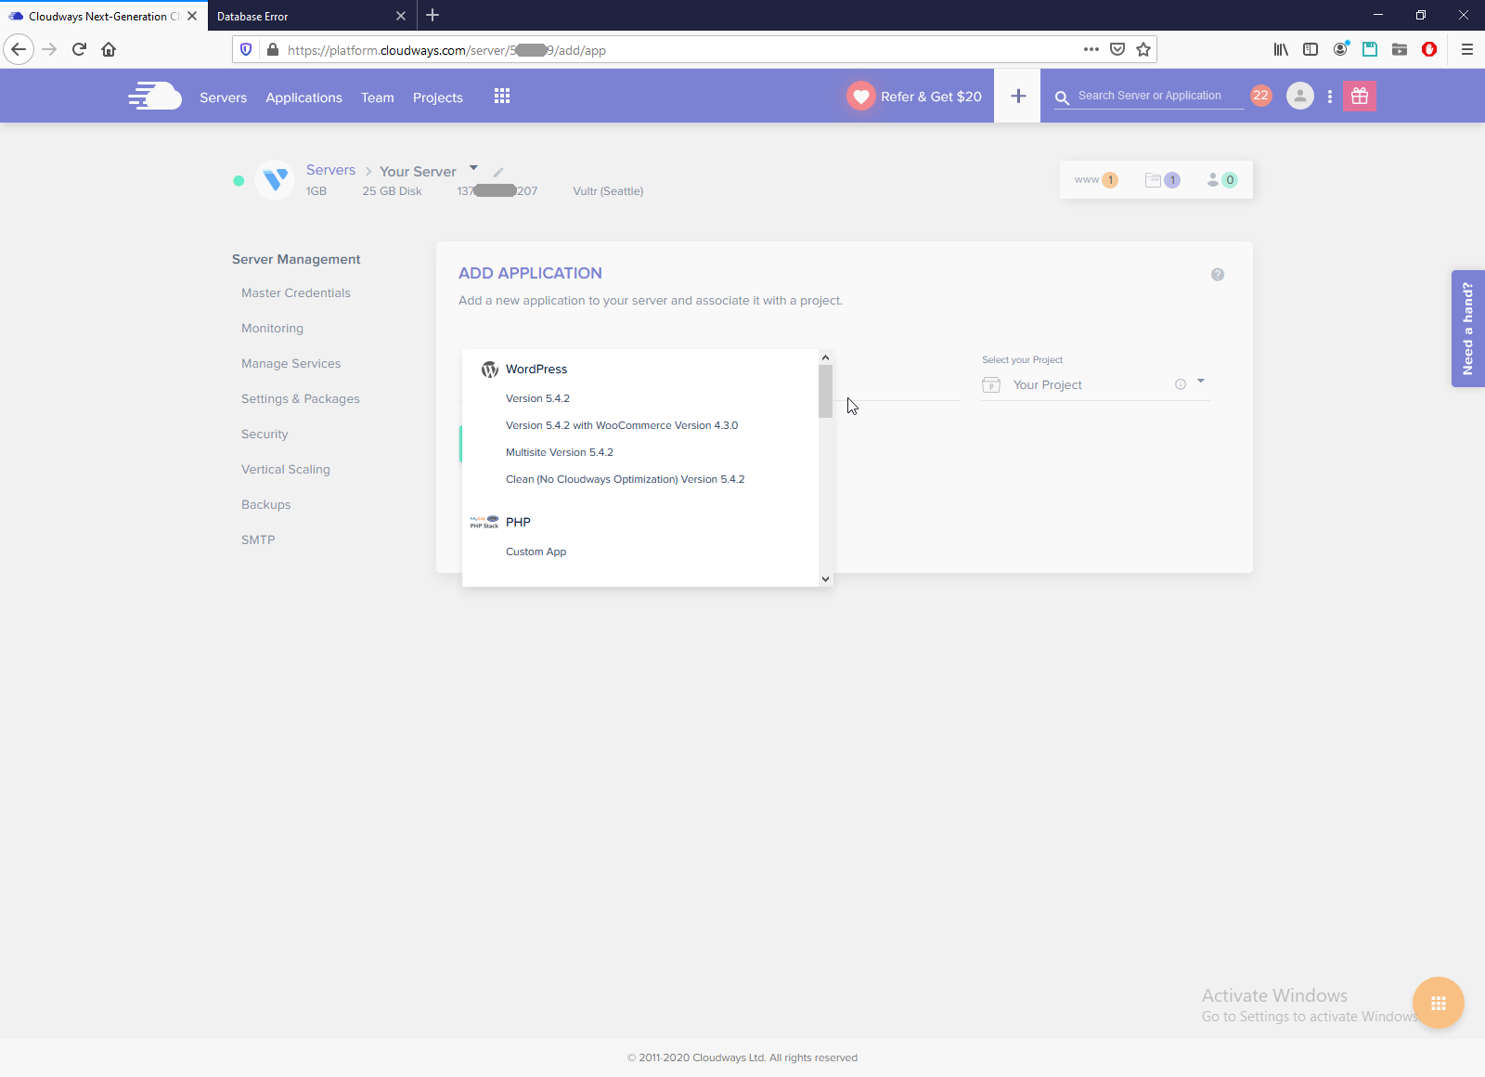Select Clean (No Cloudways Optimization) option
1485x1077 pixels.
pos(626,479)
